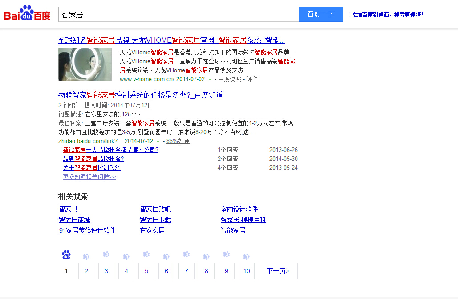The image size is (458, 299).
Task: Select related search 智家居商城
Action: pyautogui.click(x=74, y=219)
